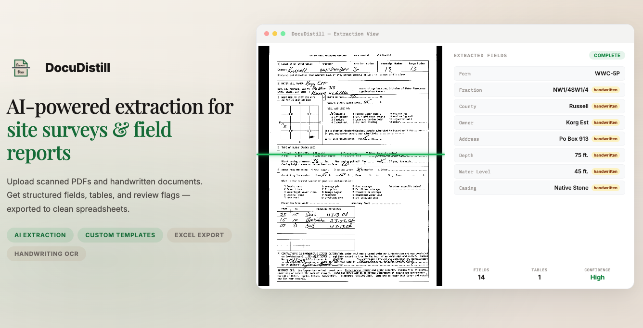Select the Fraction field row NW1/4SW1/4
Image resolution: width=643 pixels, height=328 pixels.
pos(540,90)
